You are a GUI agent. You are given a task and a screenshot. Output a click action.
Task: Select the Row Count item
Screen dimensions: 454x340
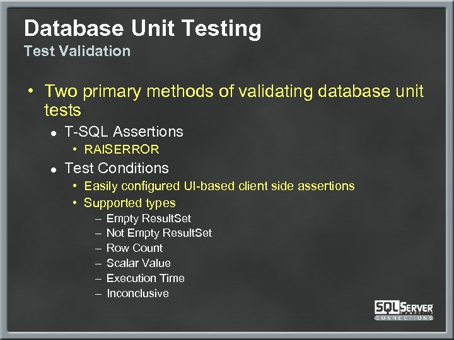click(134, 248)
